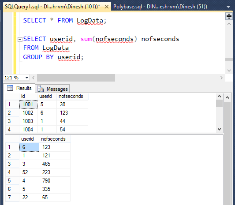Screen dimensions: 235x205
Task: Click the editor split-window handle icon
Action: (229, 16)
